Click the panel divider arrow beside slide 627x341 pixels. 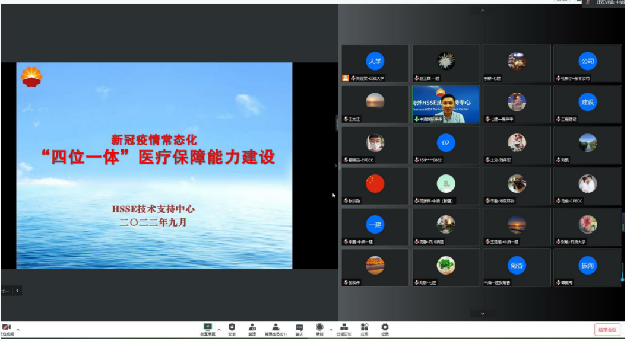click(x=335, y=165)
